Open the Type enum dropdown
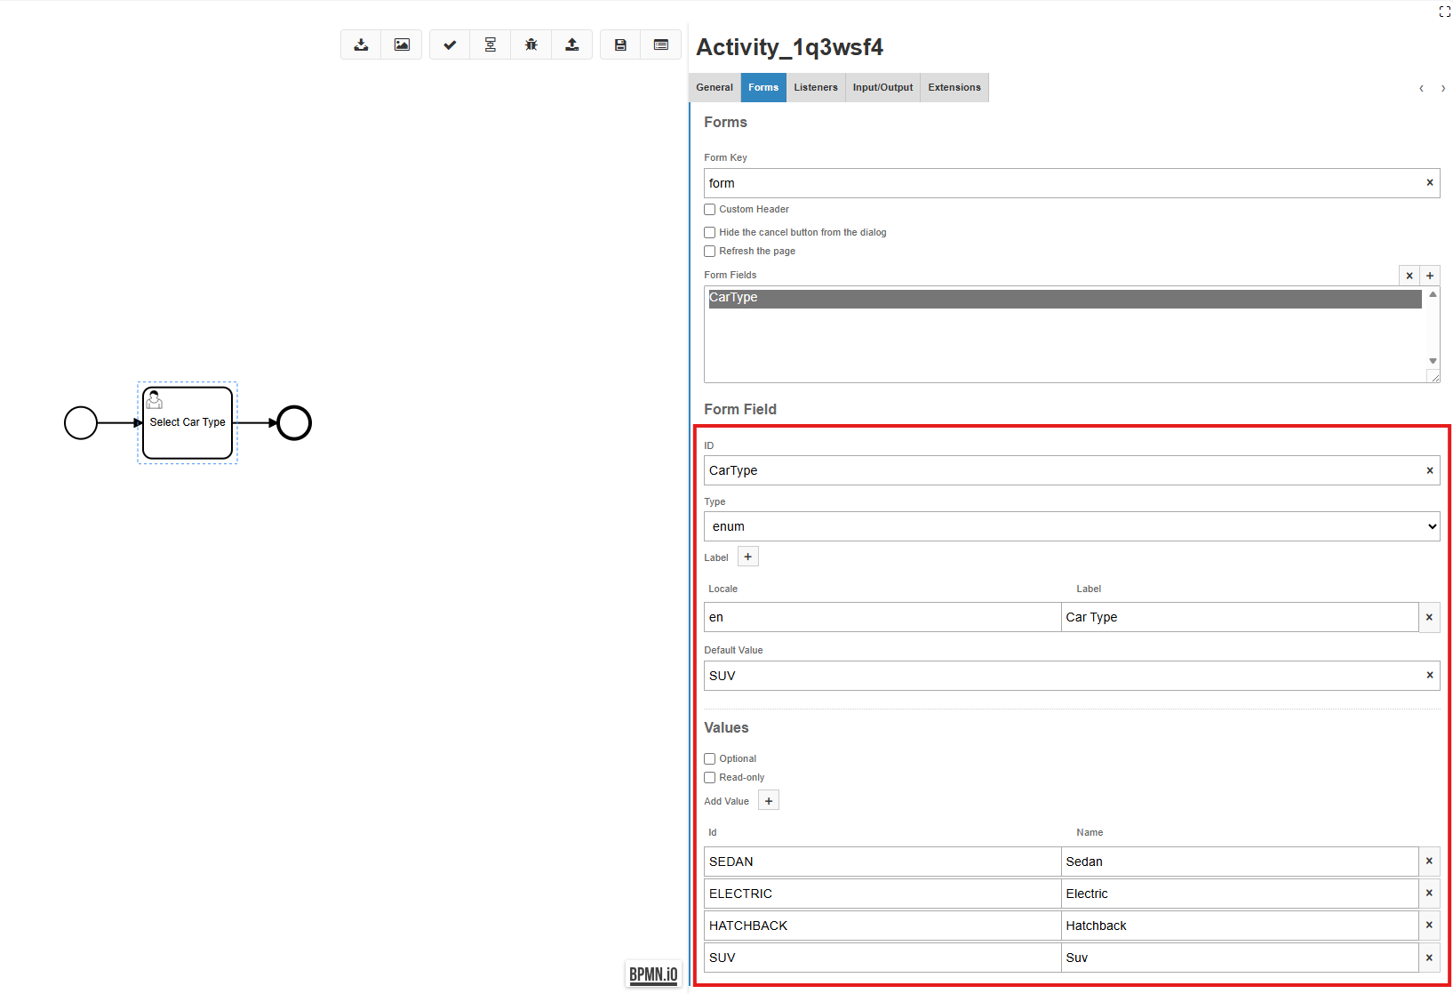The image size is (1453, 994). [x=1072, y=526]
